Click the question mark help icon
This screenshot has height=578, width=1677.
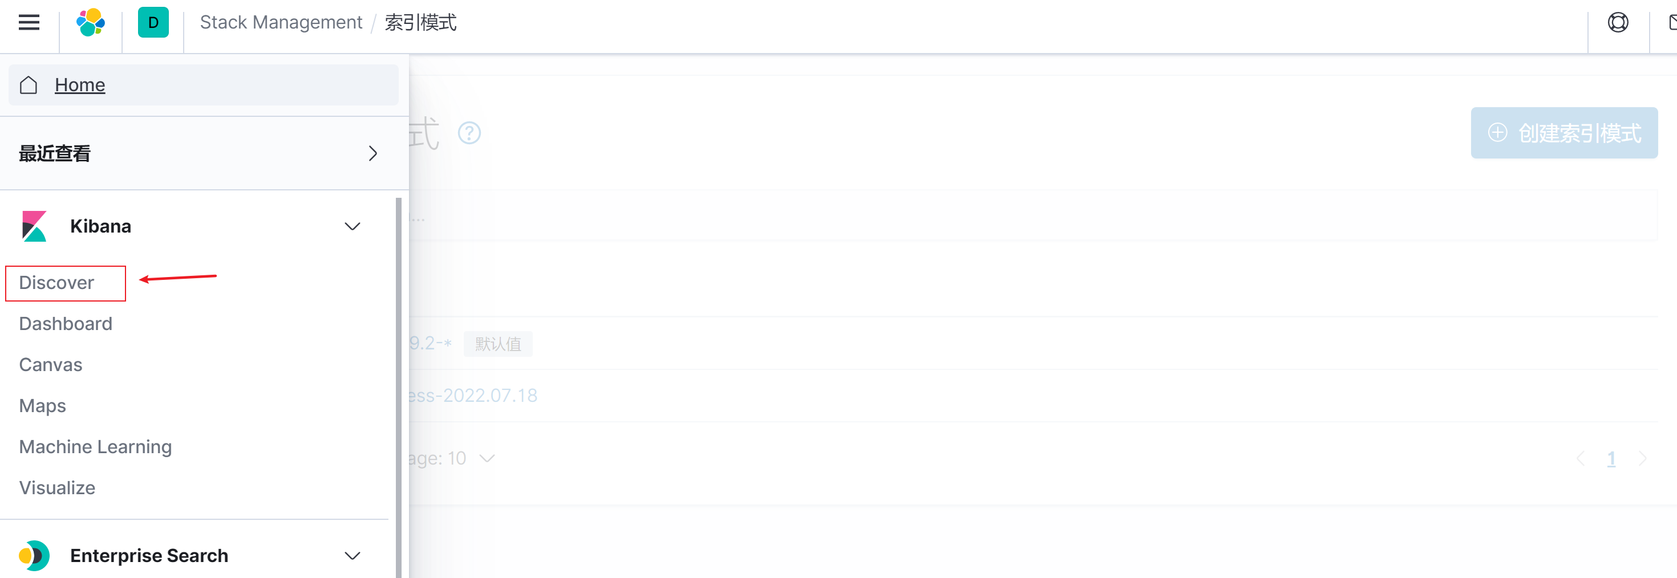click(x=469, y=133)
